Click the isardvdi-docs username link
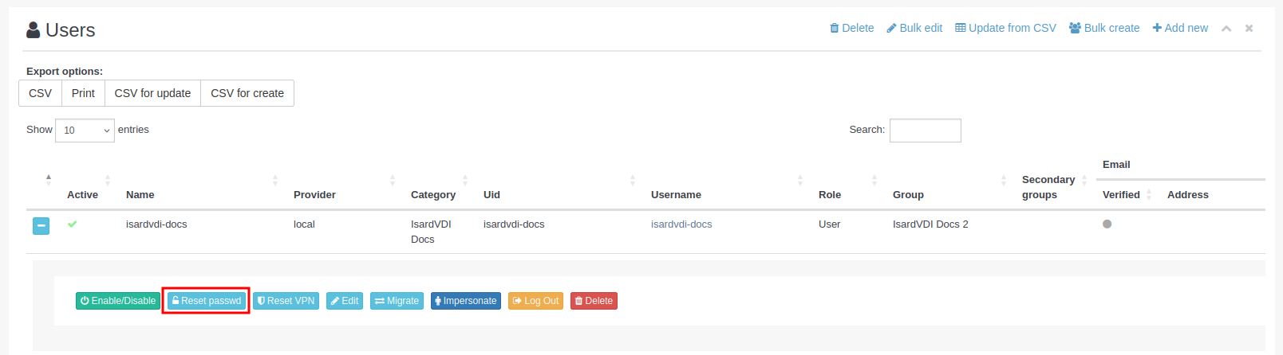 point(681,224)
